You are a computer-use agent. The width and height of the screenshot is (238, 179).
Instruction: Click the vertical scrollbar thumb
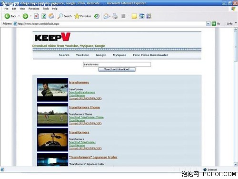(x=236, y=46)
